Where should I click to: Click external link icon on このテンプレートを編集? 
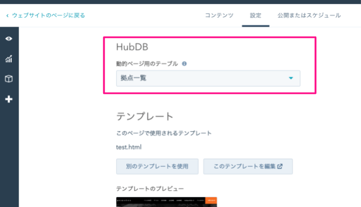coord(280,166)
